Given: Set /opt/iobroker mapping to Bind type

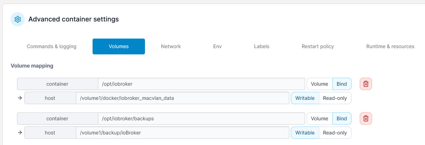Looking at the screenshot, I should 342,84.
